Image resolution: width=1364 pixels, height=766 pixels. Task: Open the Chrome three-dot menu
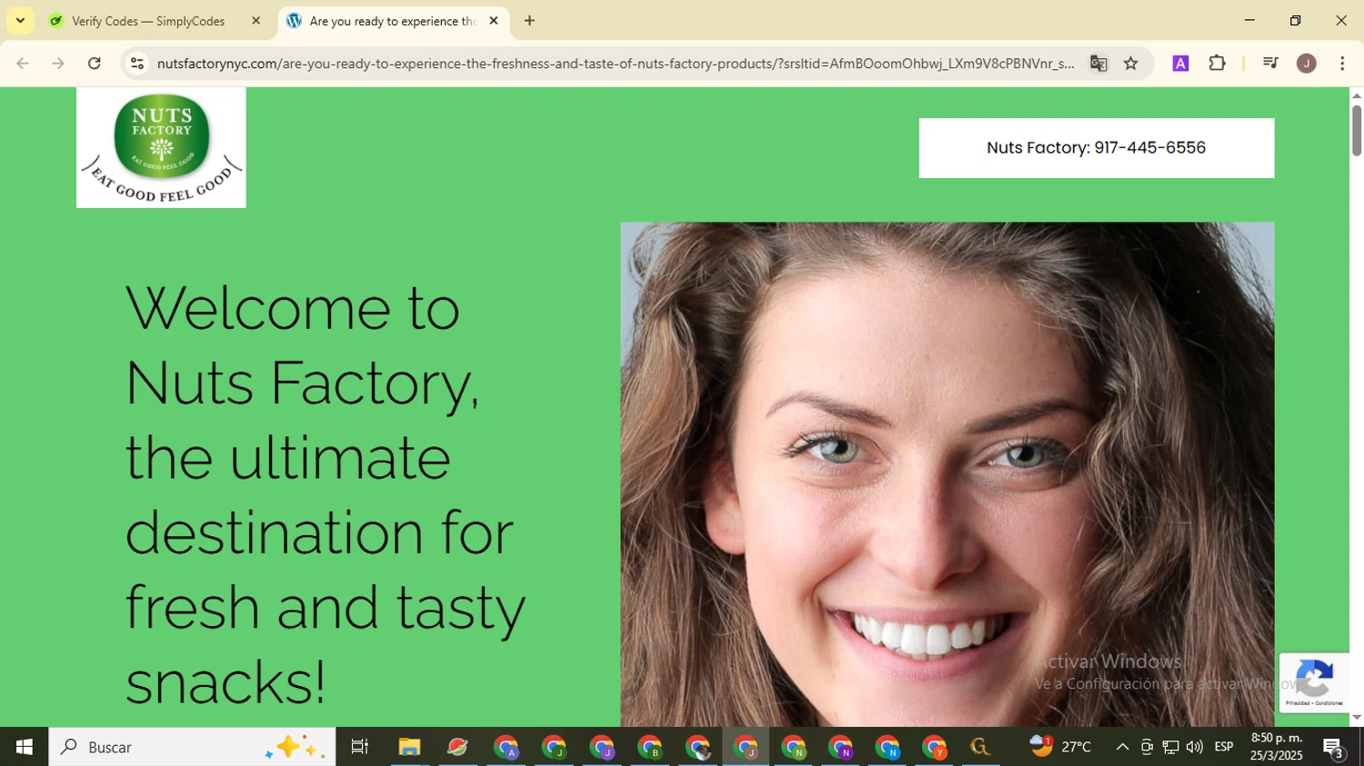[1342, 64]
